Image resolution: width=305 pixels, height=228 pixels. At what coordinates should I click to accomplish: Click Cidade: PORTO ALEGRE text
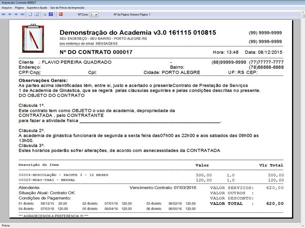point(172,73)
